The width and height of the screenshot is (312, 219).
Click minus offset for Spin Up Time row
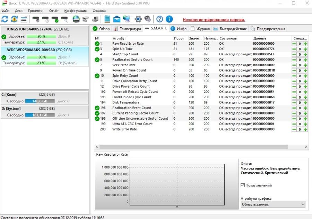[294, 49]
